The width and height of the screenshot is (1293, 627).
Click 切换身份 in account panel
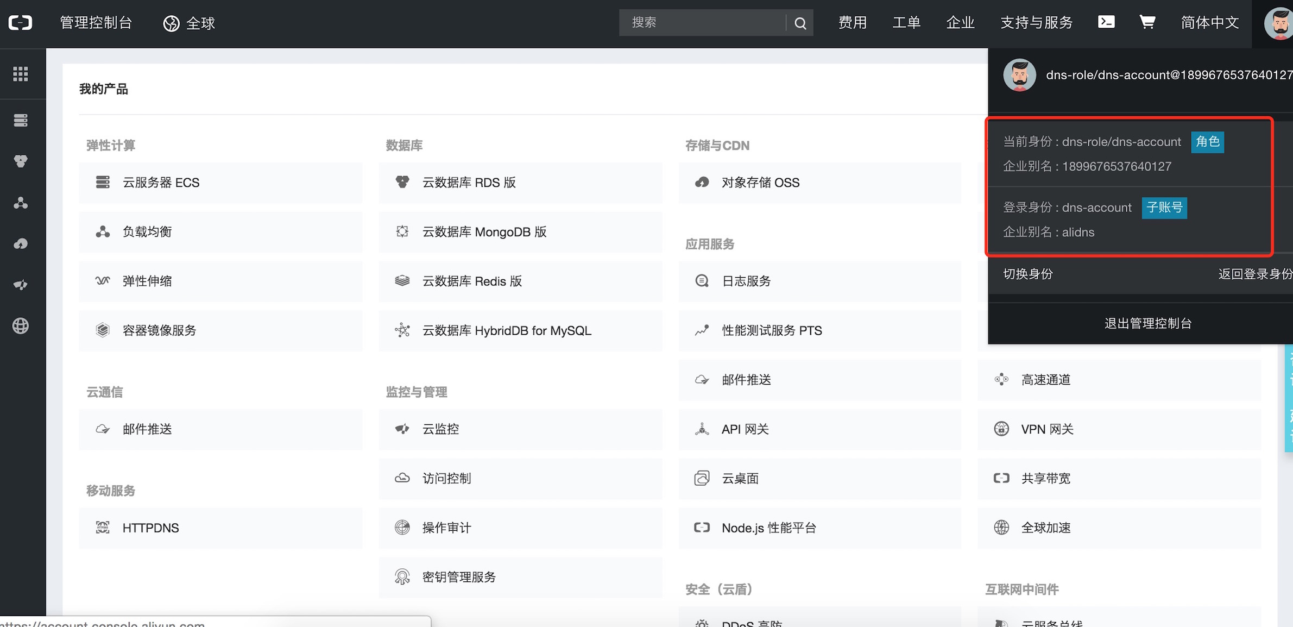[1027, 274]
